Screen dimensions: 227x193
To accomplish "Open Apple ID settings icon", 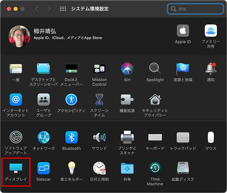I will point(183,31).
